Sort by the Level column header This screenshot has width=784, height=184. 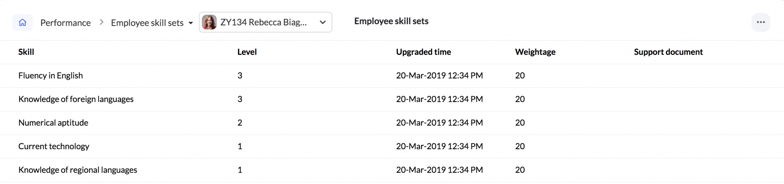(x=247, y=52)
